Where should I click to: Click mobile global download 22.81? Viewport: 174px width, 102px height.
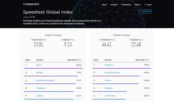coord(38,45)
